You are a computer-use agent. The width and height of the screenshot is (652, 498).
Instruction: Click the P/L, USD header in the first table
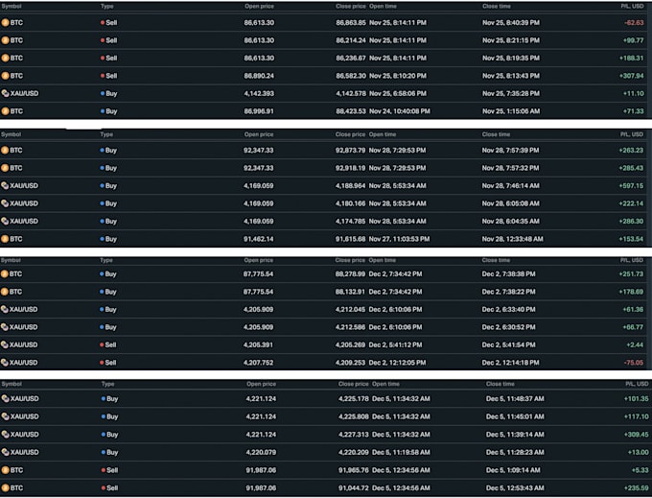click(632, 7)
